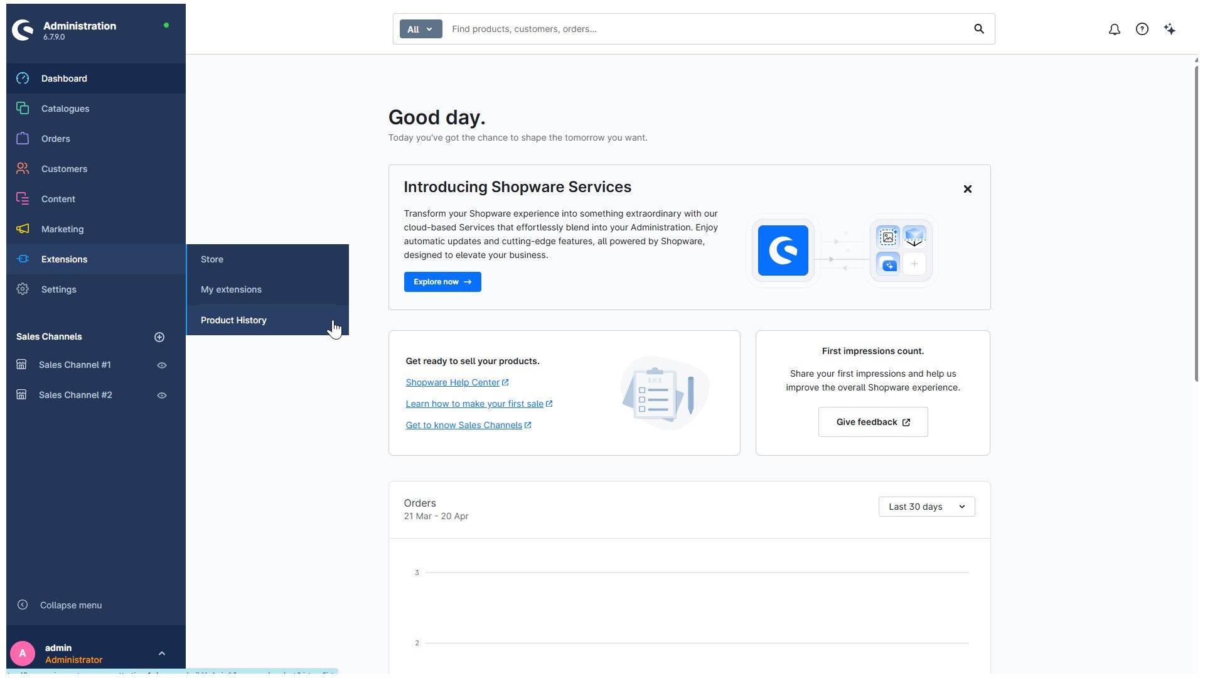
Task: Click the Good day. greeting heading
Action: (x=437, y=117)
